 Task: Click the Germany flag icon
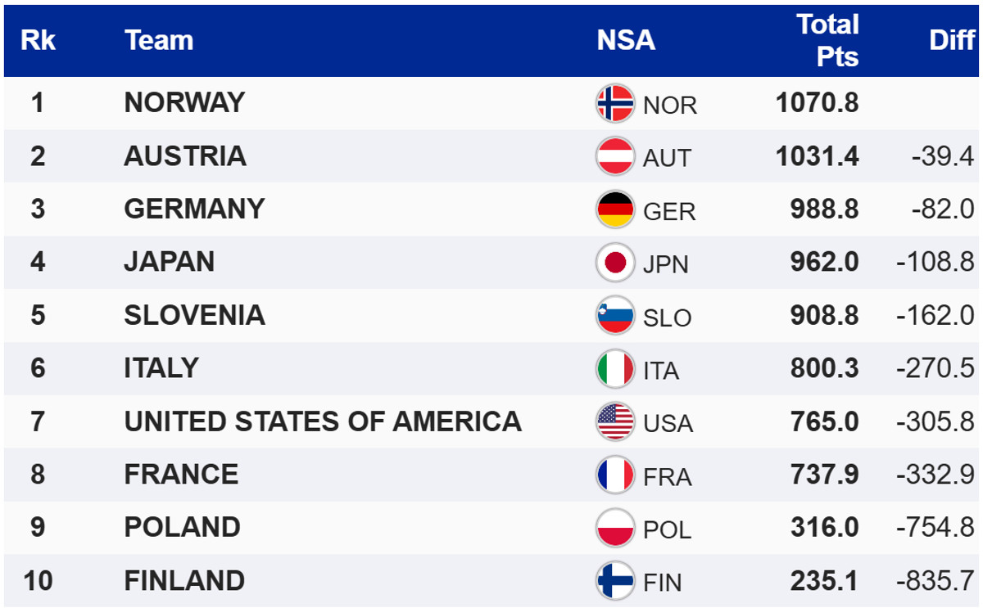[615, 209]
